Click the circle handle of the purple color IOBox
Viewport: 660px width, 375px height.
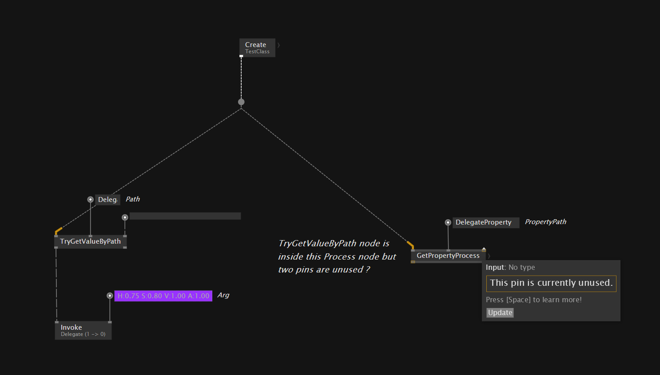pyautogui.click(x=110, y=296)
